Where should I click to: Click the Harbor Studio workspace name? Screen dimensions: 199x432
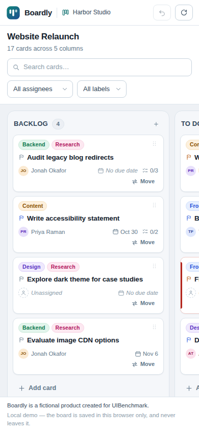click(x=92, y=12)
